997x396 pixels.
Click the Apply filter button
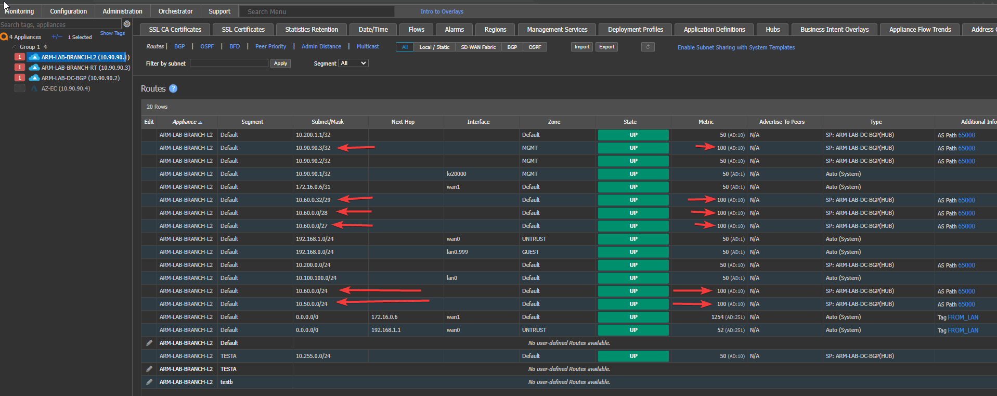[280, 63]
